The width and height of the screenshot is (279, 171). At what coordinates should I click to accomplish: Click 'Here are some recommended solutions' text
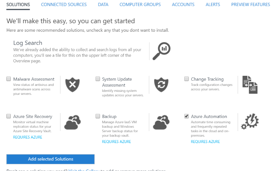(88, 30)
